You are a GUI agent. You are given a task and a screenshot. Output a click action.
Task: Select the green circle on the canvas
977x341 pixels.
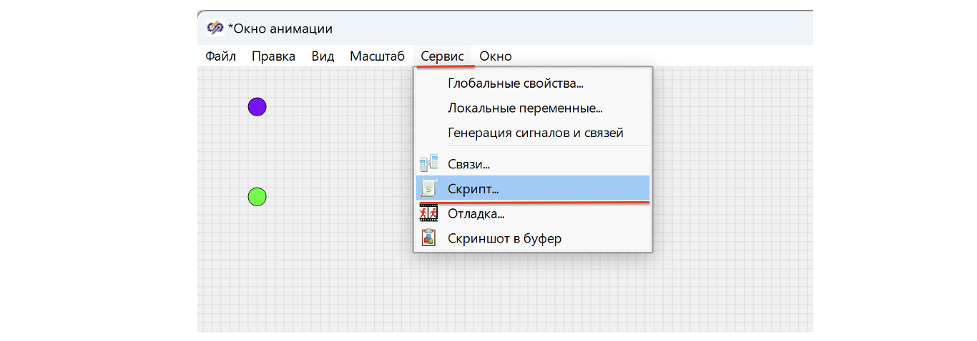point(257,196)
